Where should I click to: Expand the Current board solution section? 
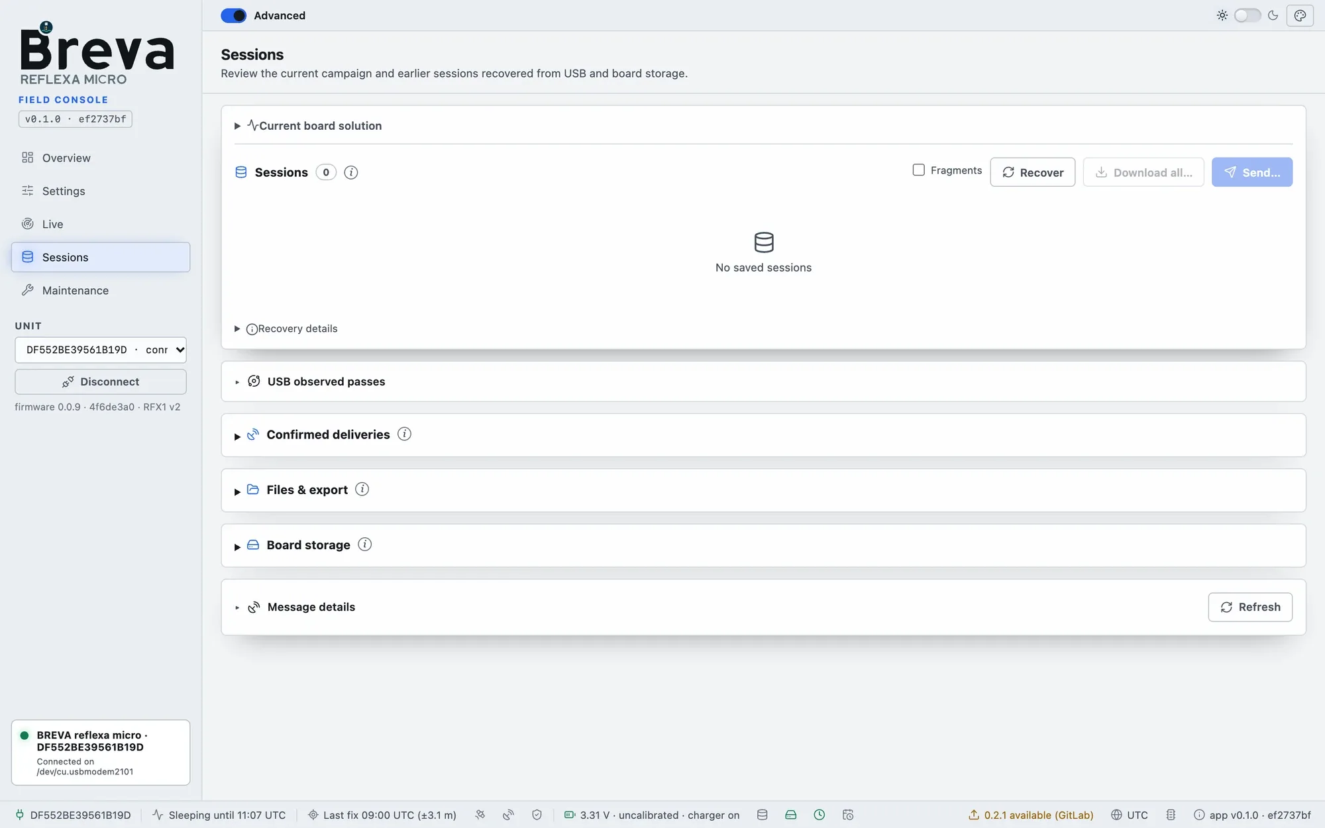coord(309,126)
